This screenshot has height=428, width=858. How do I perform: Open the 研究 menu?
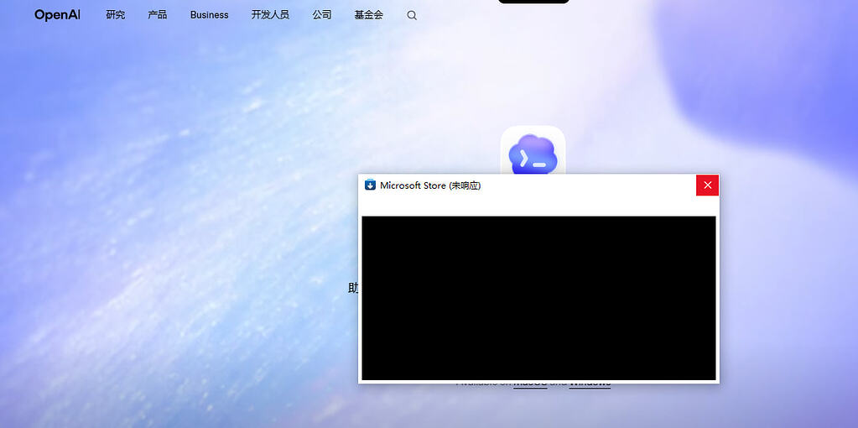(x=116, y=15)
